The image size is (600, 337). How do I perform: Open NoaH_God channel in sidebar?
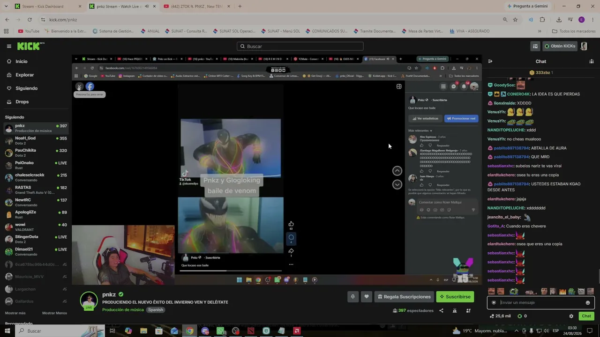[36, 140]
